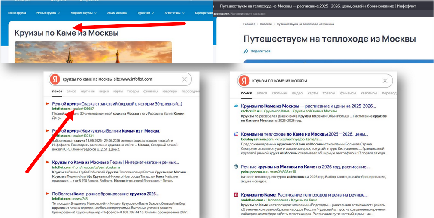Select the картинки tab in the site:infoflot search
Image resolution: width=434 pixels, height=218 pixels.
pyautogui.click(x=88, y=91)
